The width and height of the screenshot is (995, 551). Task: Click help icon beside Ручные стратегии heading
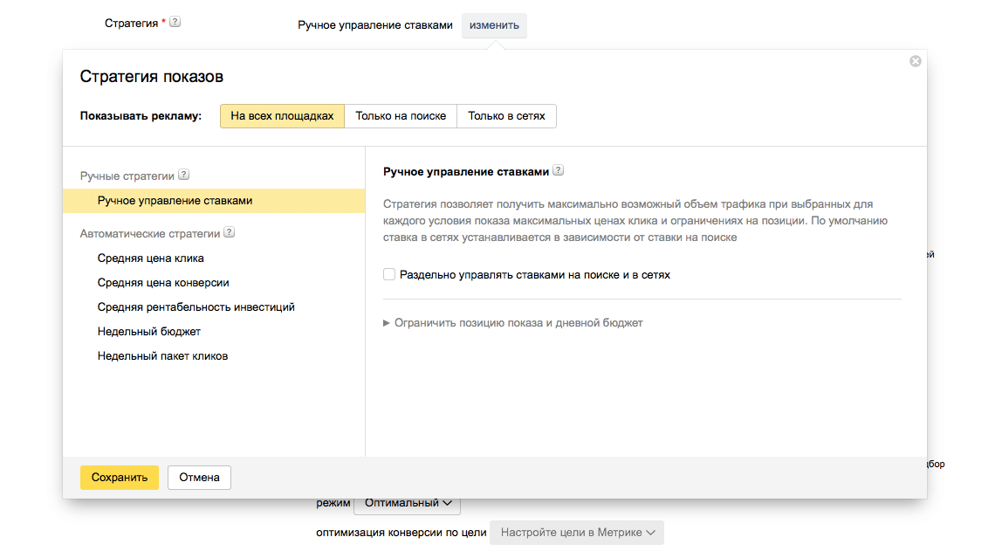coord(183,175)
